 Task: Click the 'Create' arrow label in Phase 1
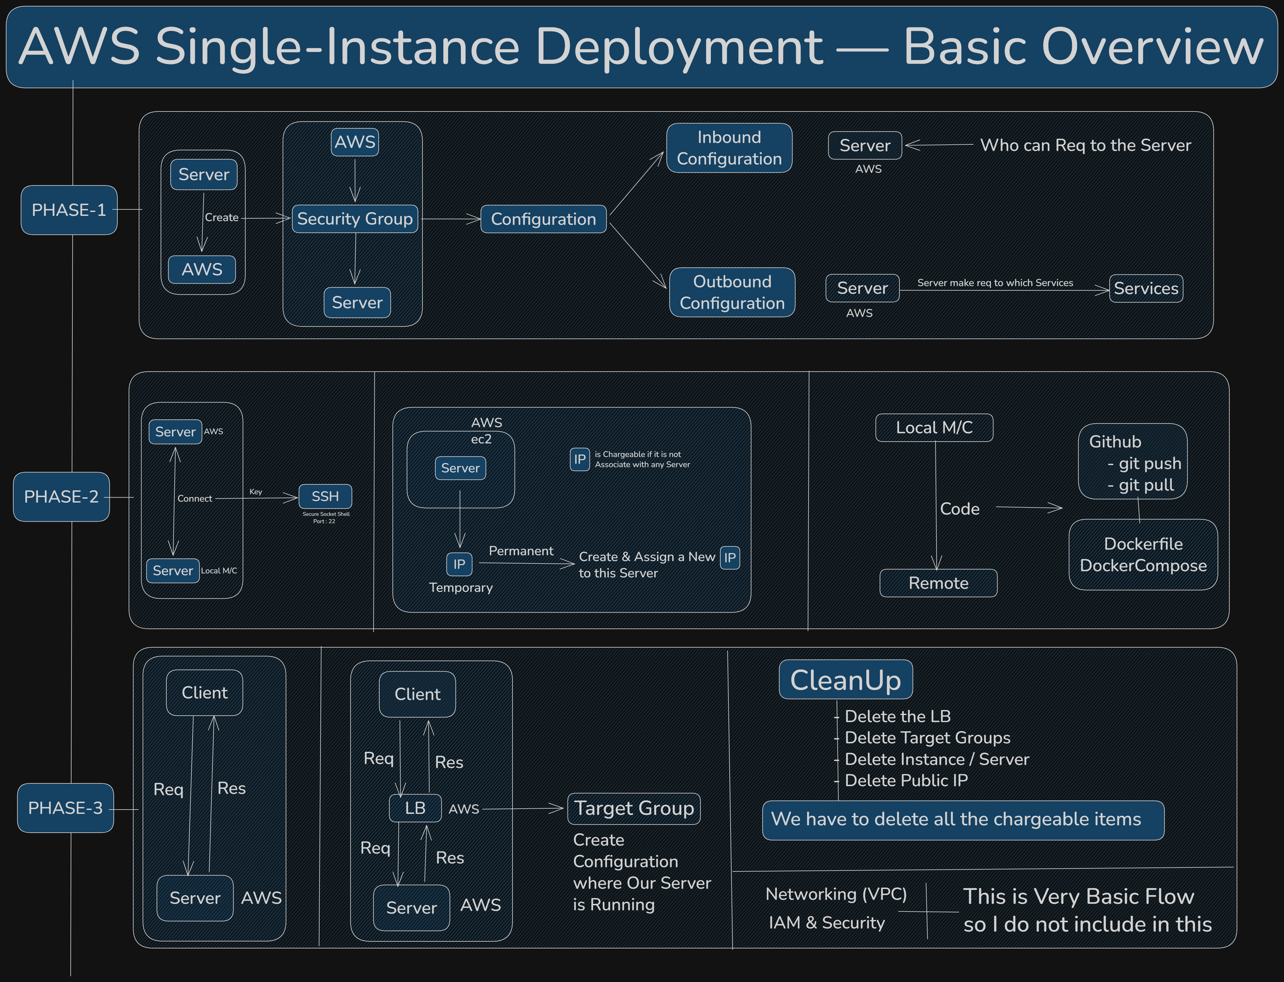pos(222,217)
